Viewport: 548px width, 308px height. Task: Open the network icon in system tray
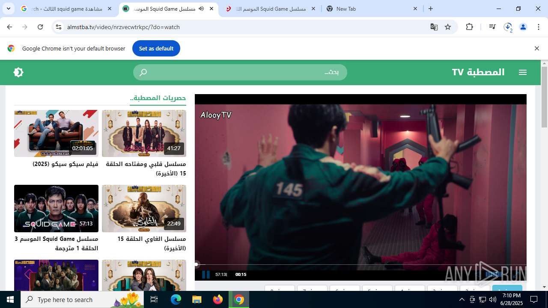(x=482, y=299)
